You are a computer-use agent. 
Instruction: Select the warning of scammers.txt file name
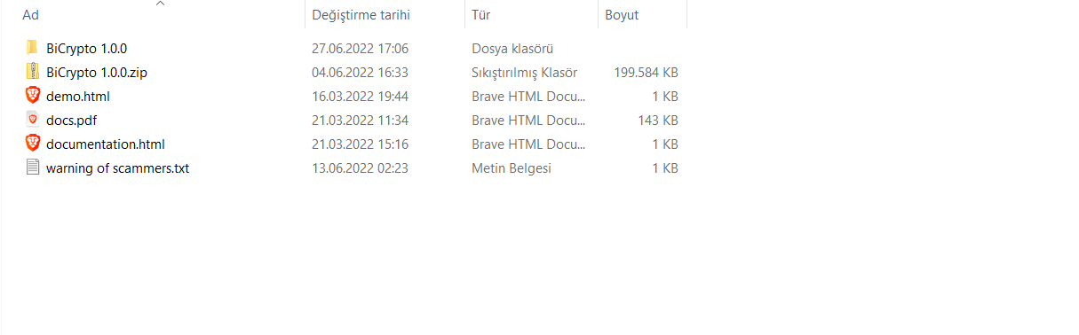[x=117, y=168]
